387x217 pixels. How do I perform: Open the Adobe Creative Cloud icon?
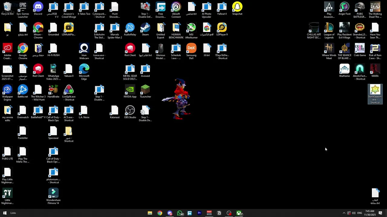coord(7,52)
